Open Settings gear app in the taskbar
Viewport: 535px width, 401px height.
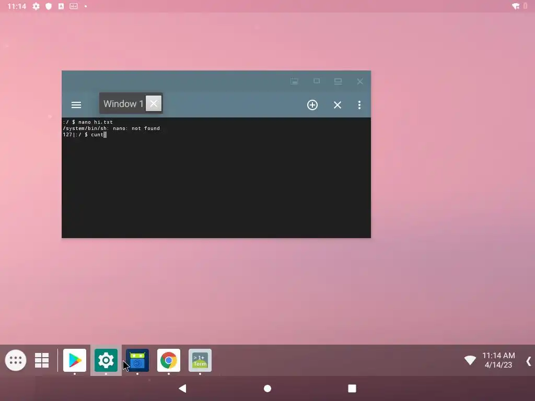106,360
